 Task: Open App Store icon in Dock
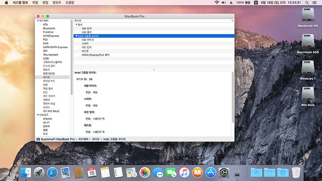pos(211,172)
